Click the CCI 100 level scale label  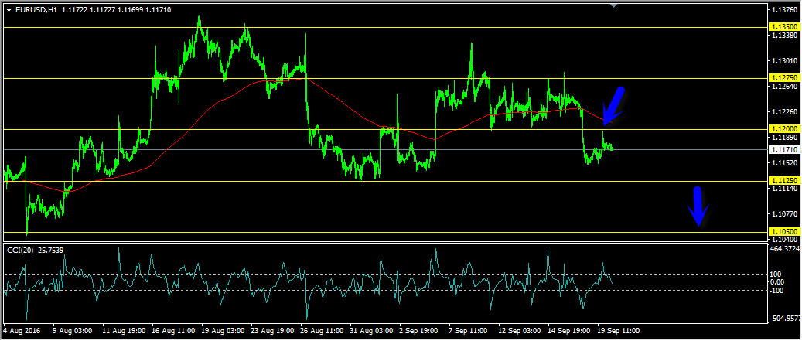click(x=777, y=274)
